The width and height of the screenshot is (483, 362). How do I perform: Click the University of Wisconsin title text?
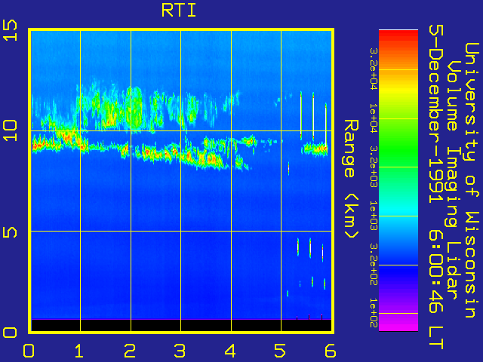(x=472, y=180)
